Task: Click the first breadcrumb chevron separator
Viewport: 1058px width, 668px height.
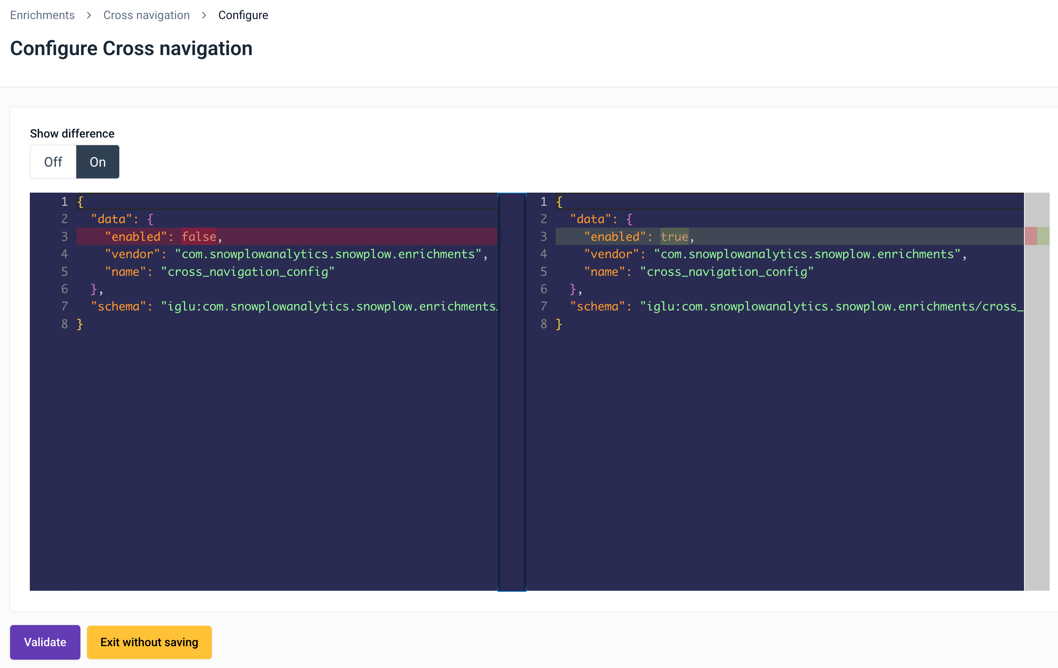Action: 89,15
